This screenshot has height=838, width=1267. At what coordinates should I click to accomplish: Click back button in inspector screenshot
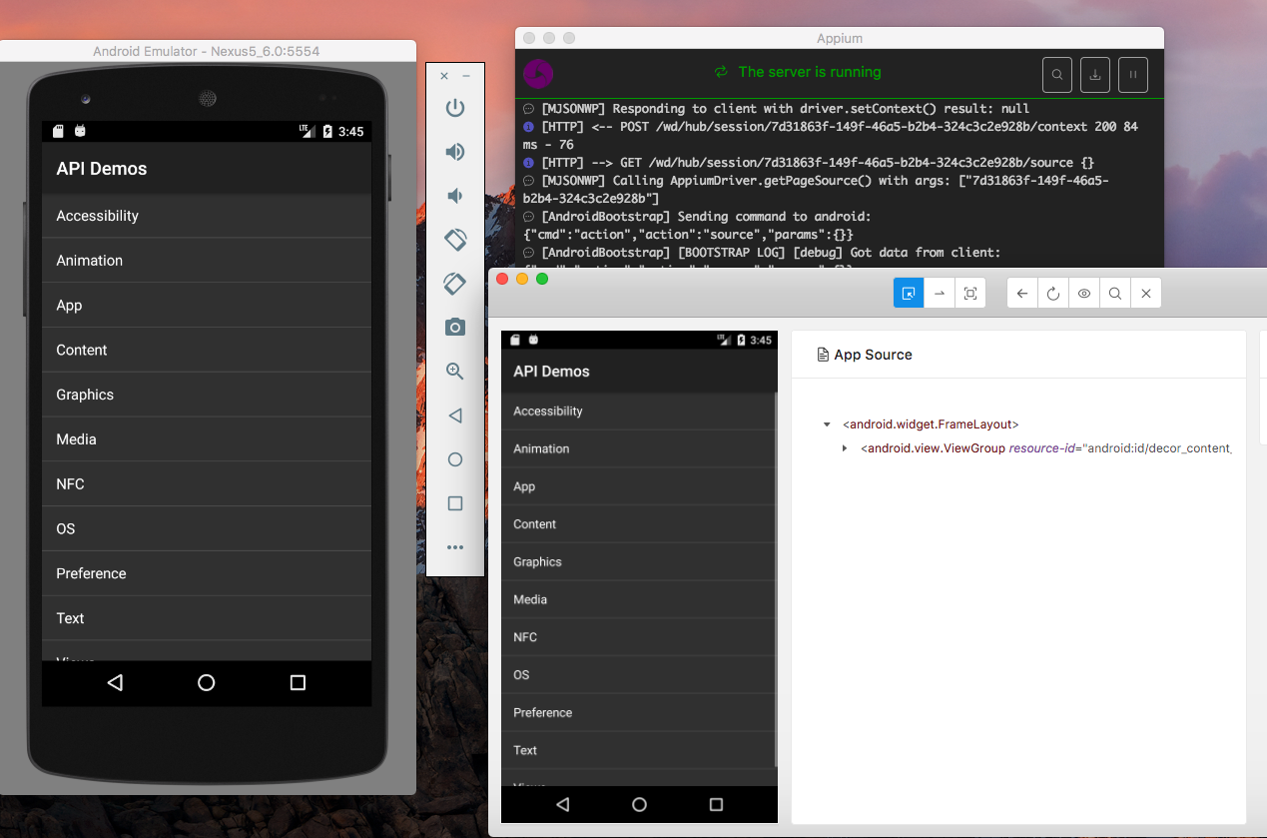[x=562, y=804]
